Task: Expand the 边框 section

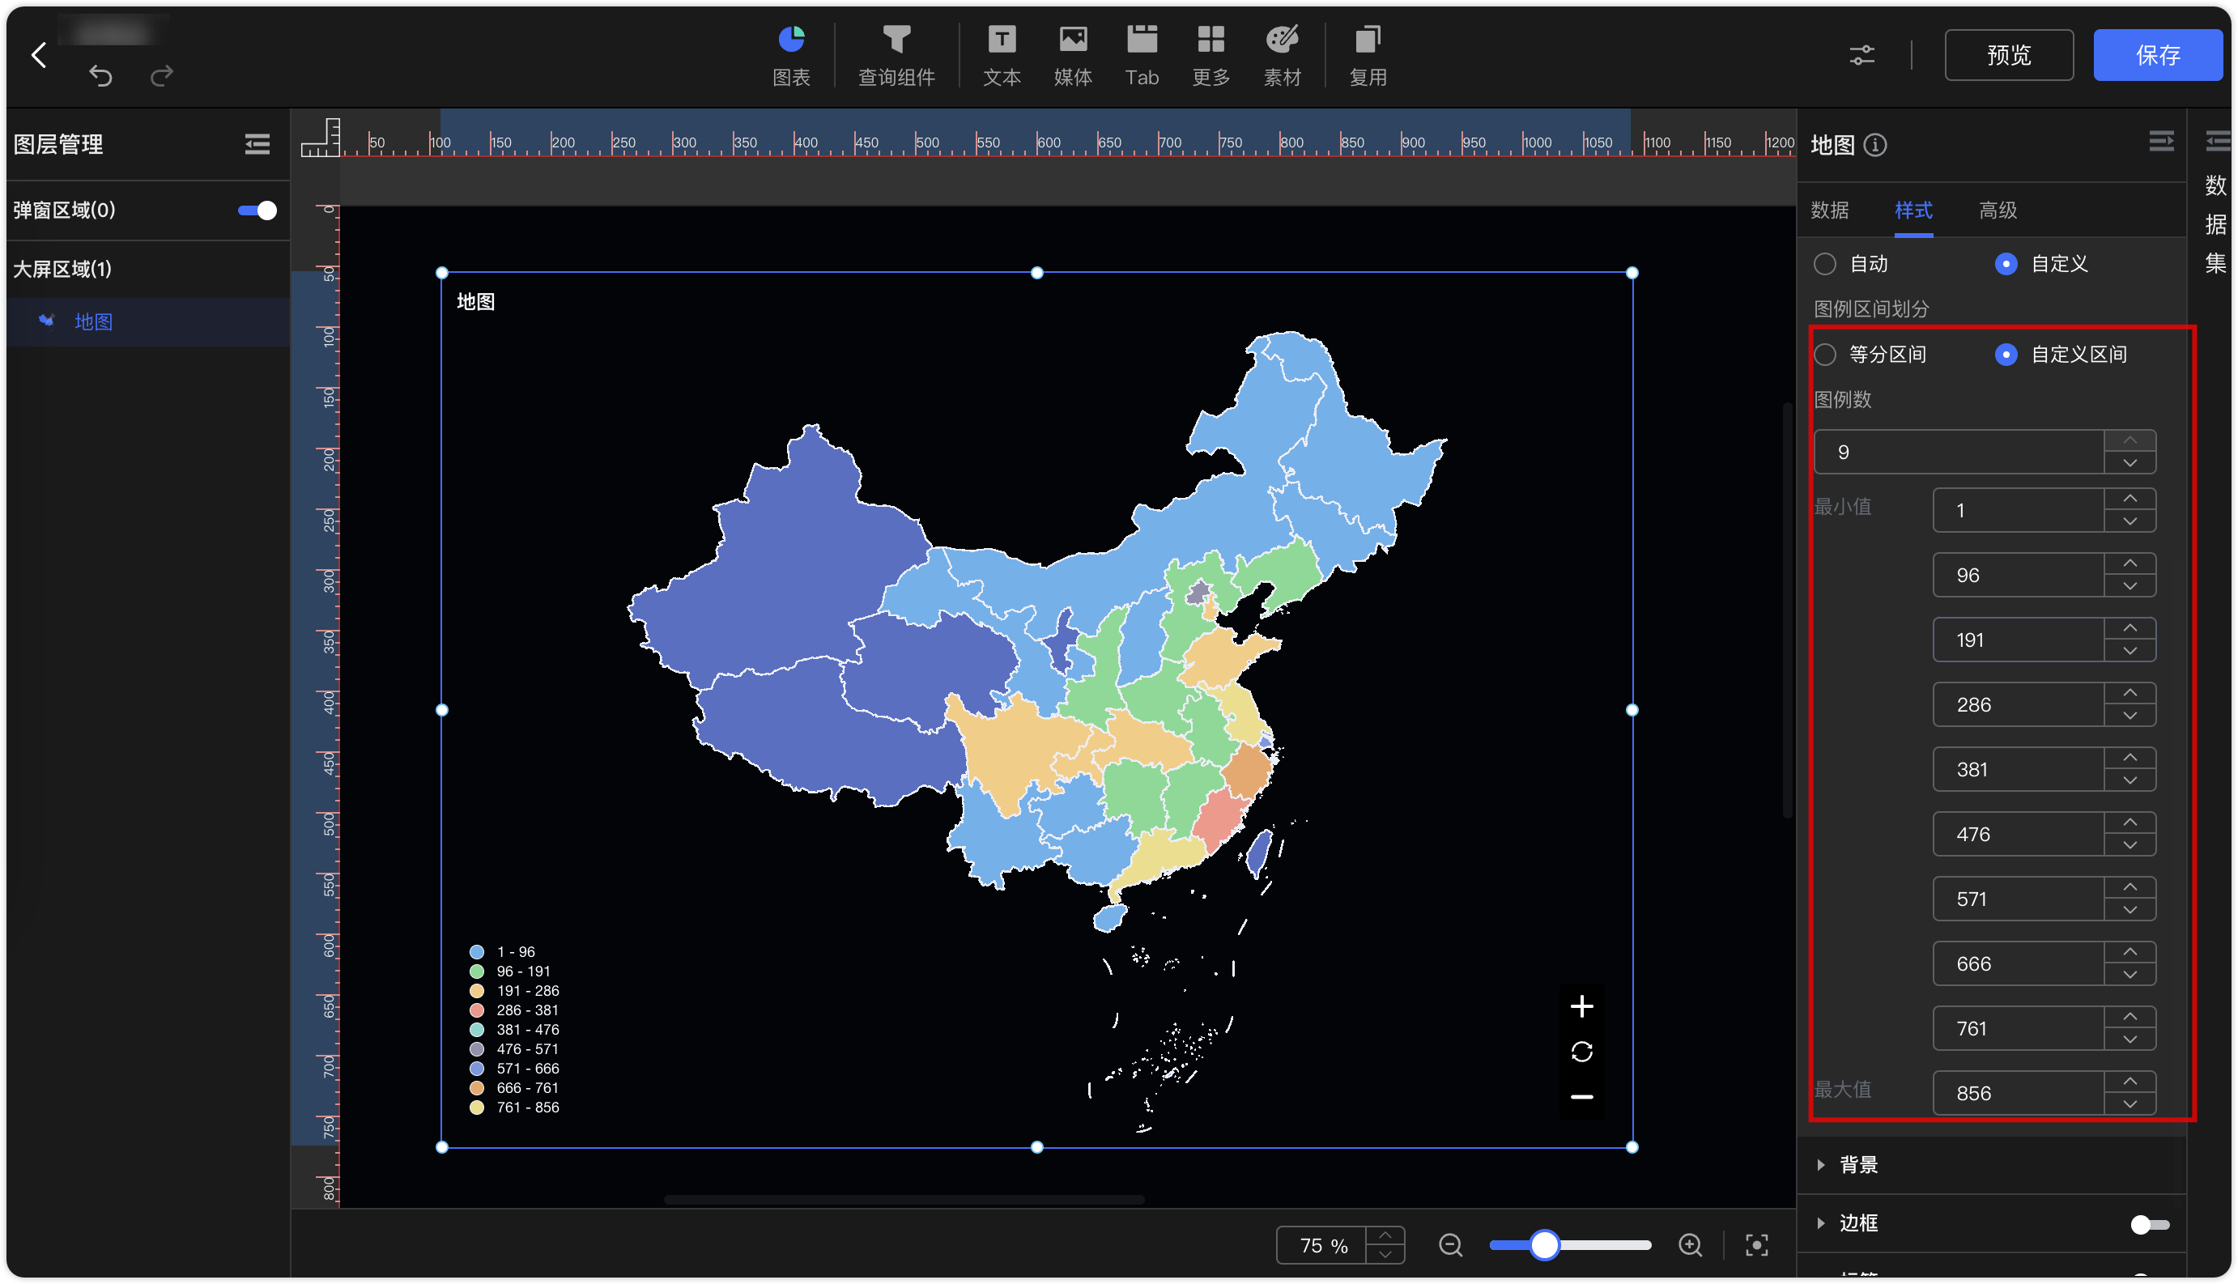Action: tap(1821, 1223)
